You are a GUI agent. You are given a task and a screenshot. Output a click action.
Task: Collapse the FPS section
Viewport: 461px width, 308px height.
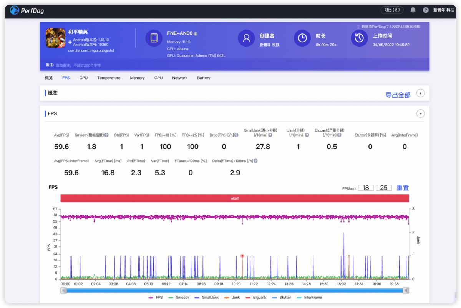pos(421,113)
